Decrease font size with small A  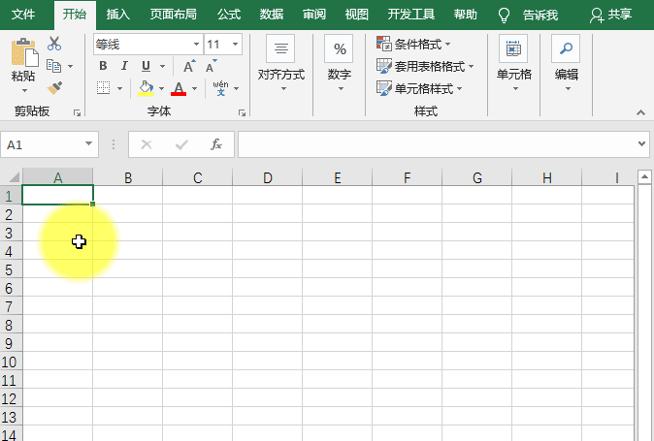pos(212,66)
